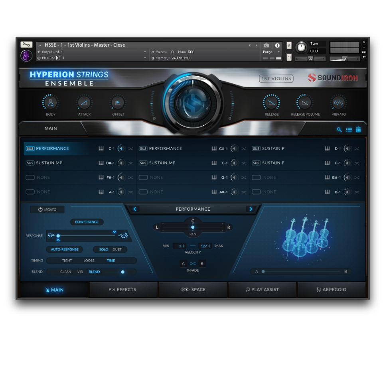Click the velocity Max 127 field

[205, 246]
